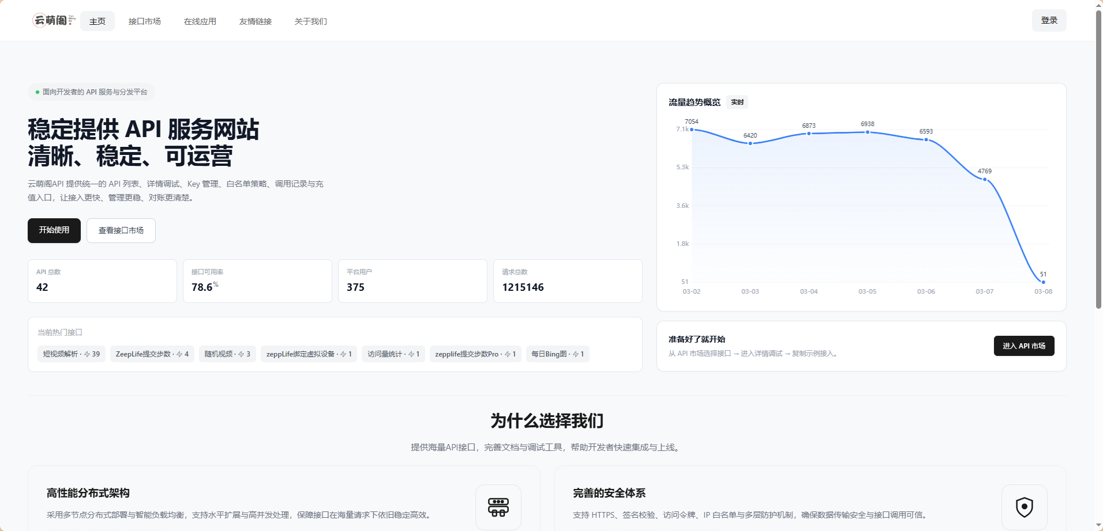Click the 接口可用率 78.6% stat card
1103x531 pixels.
257,281
